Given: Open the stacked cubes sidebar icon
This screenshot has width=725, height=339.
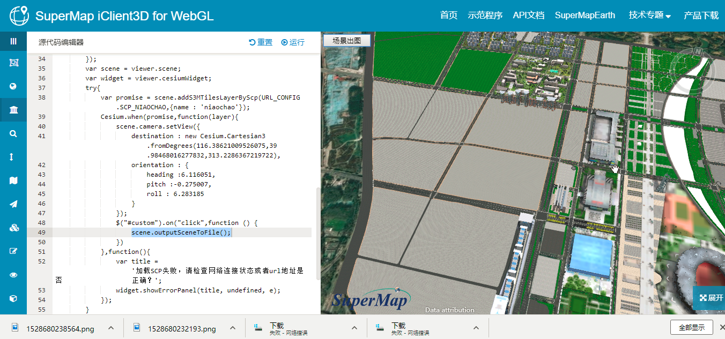Looking at the screenshot, I should (14, 228).
